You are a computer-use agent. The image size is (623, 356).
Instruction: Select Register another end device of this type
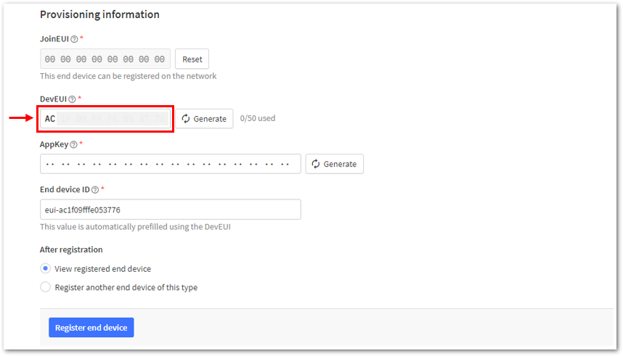point(45,287)
